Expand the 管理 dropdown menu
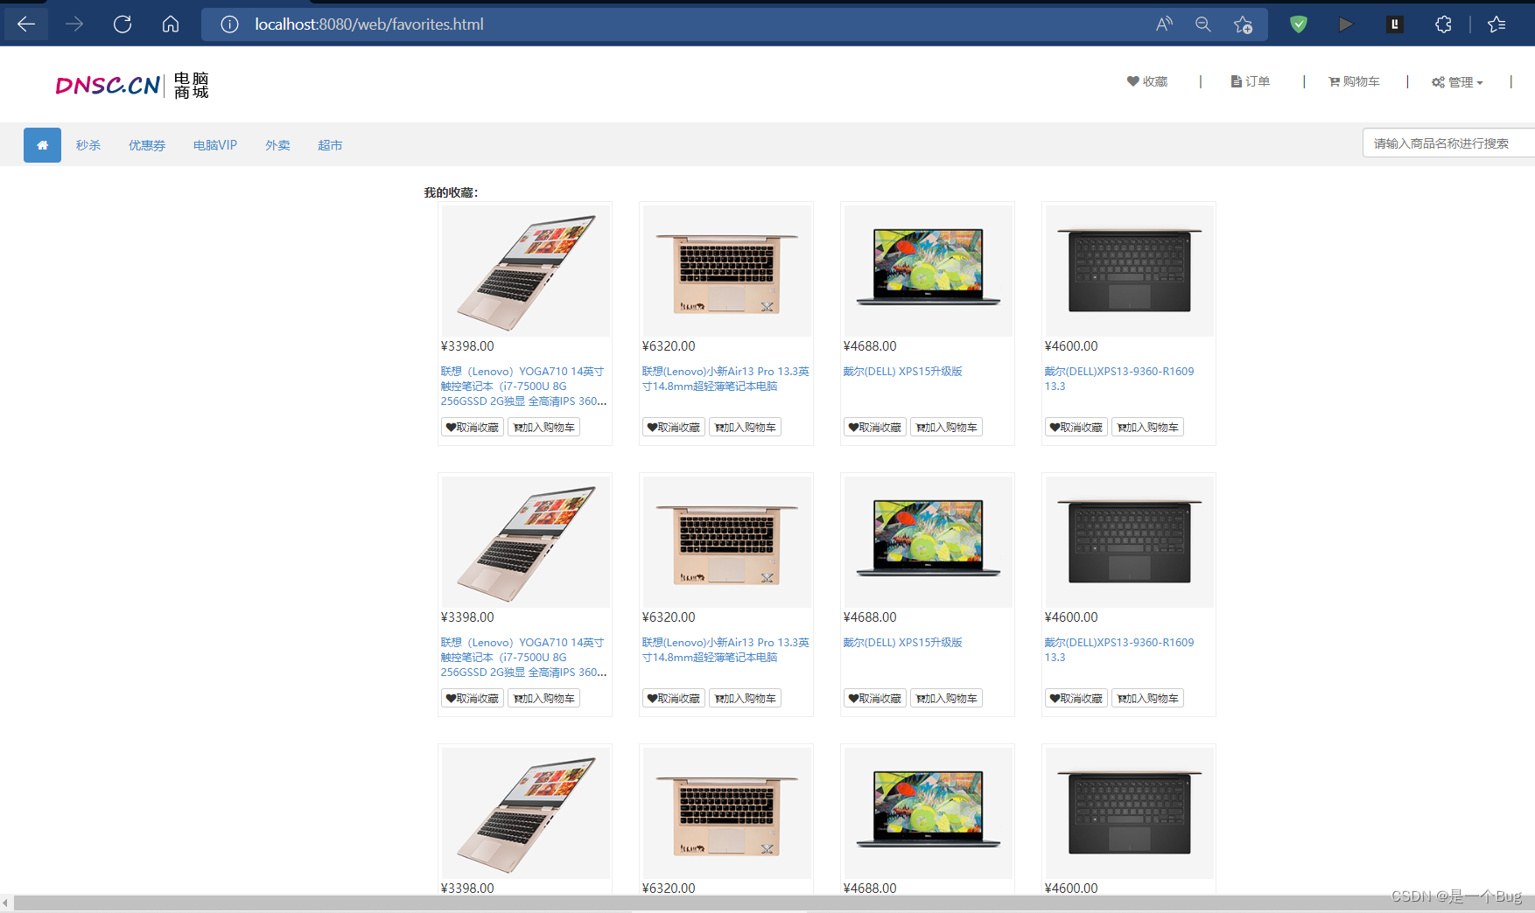This screenshot has width=1535, height=913. (x=1457, y=82)
